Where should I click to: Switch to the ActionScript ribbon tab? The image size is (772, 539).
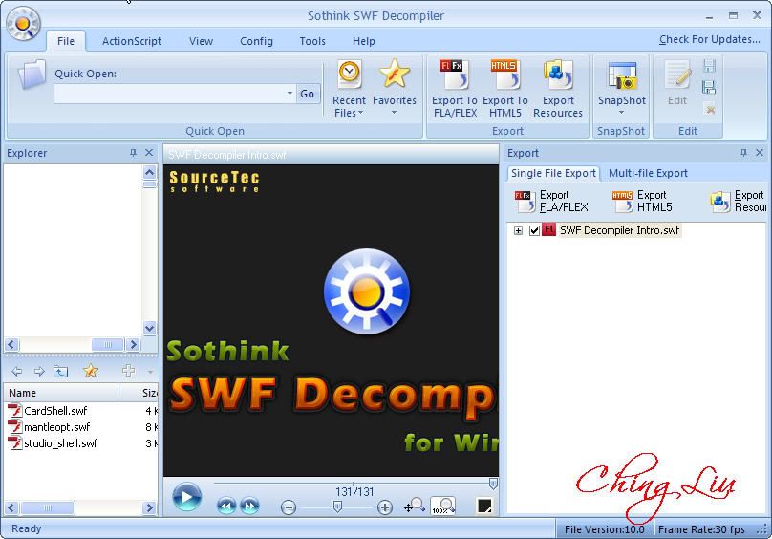coord(132,41)
